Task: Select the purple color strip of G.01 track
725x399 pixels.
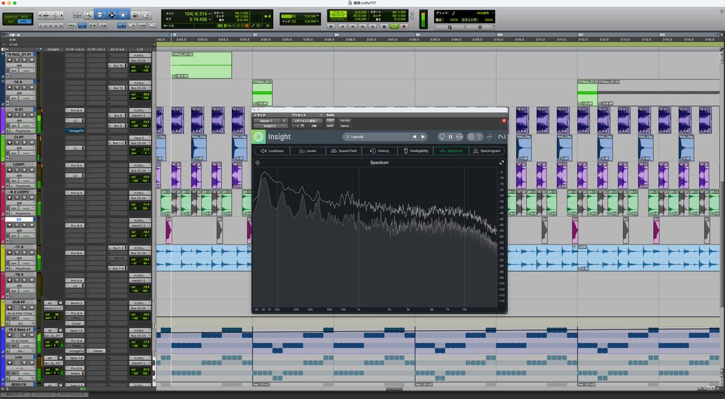Action: point(2,121)
